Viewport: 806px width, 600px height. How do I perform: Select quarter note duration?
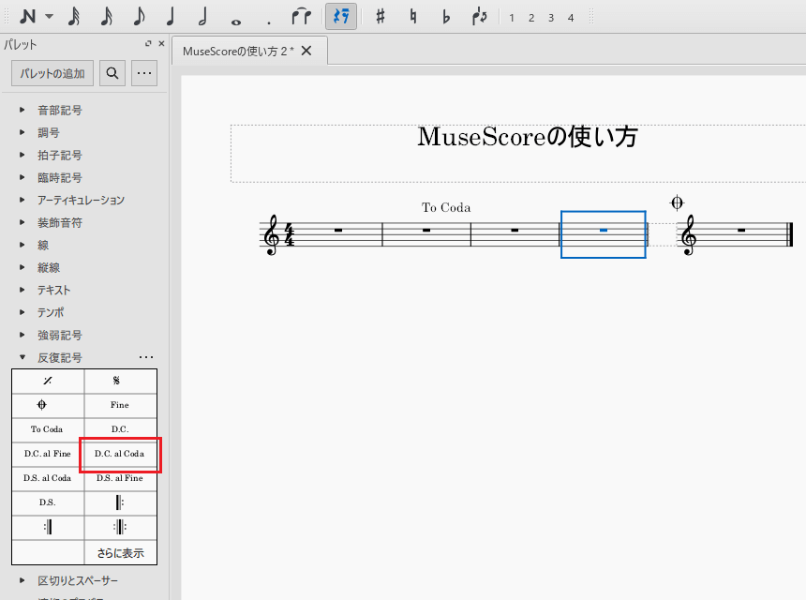coord(171,17)
